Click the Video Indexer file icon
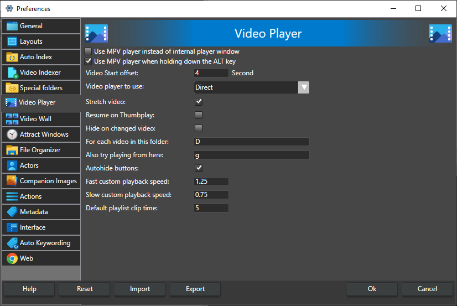This screenshot has width=457, height=306. tap(12, 72)
